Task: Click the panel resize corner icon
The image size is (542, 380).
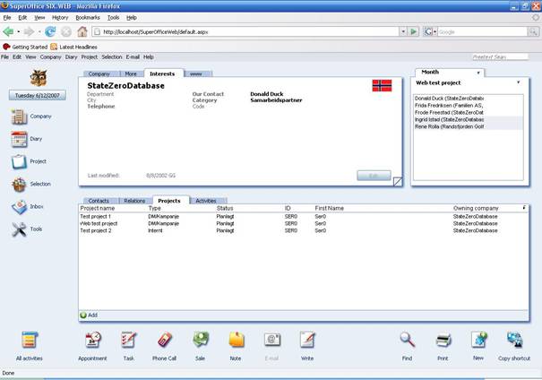Action: 398,182
